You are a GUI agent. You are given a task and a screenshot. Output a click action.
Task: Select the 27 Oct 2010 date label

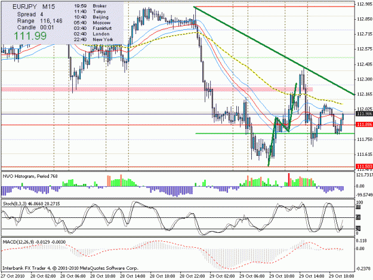point(13,276)
